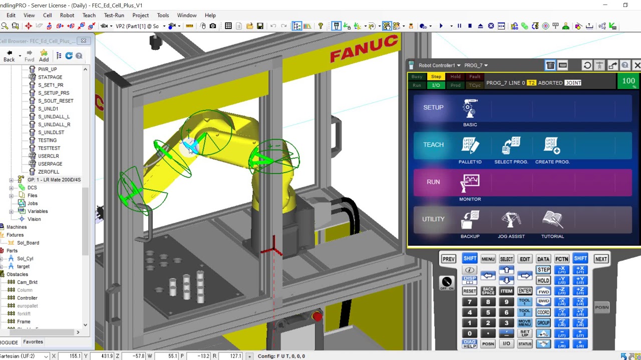Expand the GP: 1 - LR Mate 200iD/4S node
Image resolution: width=641 pixels, height=360 pixels.
12,180
